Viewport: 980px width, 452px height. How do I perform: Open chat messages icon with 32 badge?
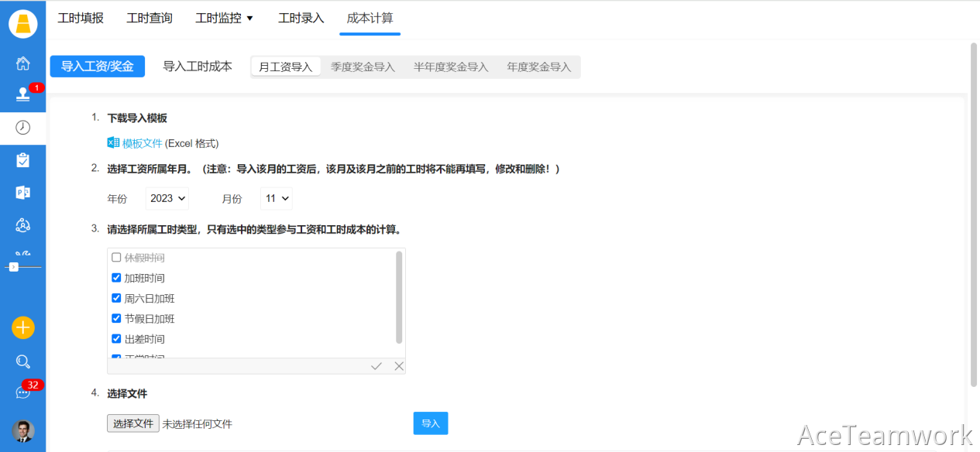tap(22, 392)
